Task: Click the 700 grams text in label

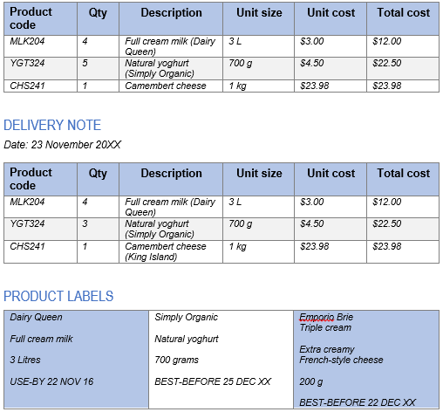Action: point(176,360)
